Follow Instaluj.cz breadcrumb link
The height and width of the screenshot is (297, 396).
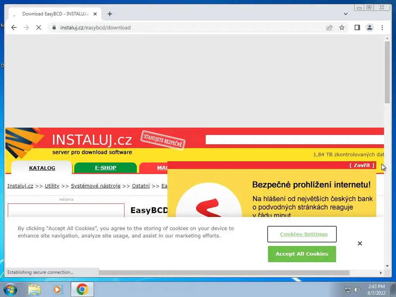tap(20, 186)
